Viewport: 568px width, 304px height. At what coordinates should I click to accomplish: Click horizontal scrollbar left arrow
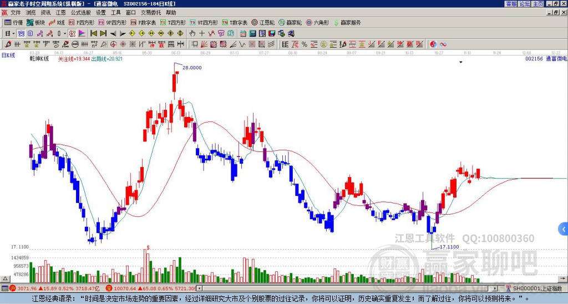[x=200, y=288]
